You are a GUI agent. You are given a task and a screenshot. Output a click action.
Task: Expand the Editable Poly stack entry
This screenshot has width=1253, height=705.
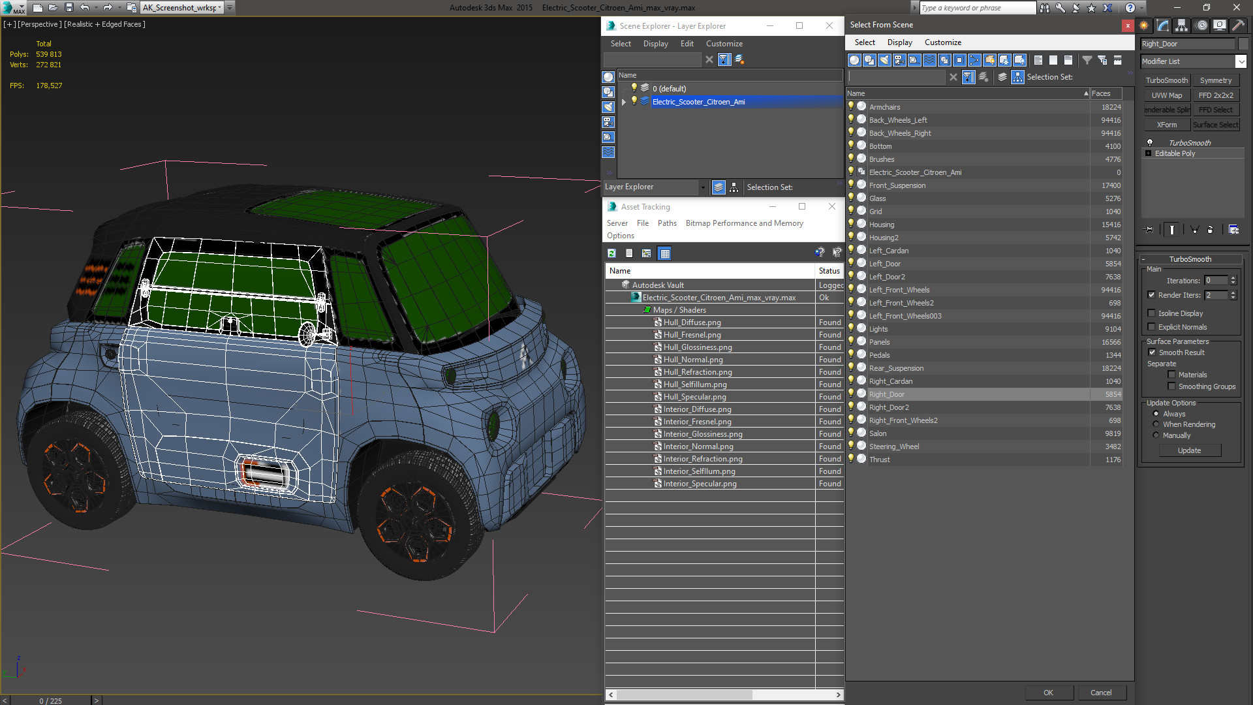click(x=1148, y=153)
